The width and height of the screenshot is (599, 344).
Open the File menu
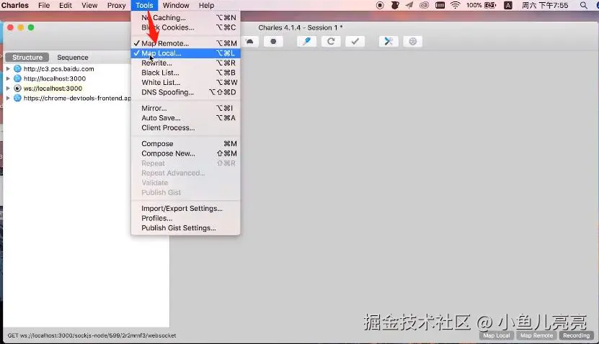pyautogui.click(x=44, y=5)
